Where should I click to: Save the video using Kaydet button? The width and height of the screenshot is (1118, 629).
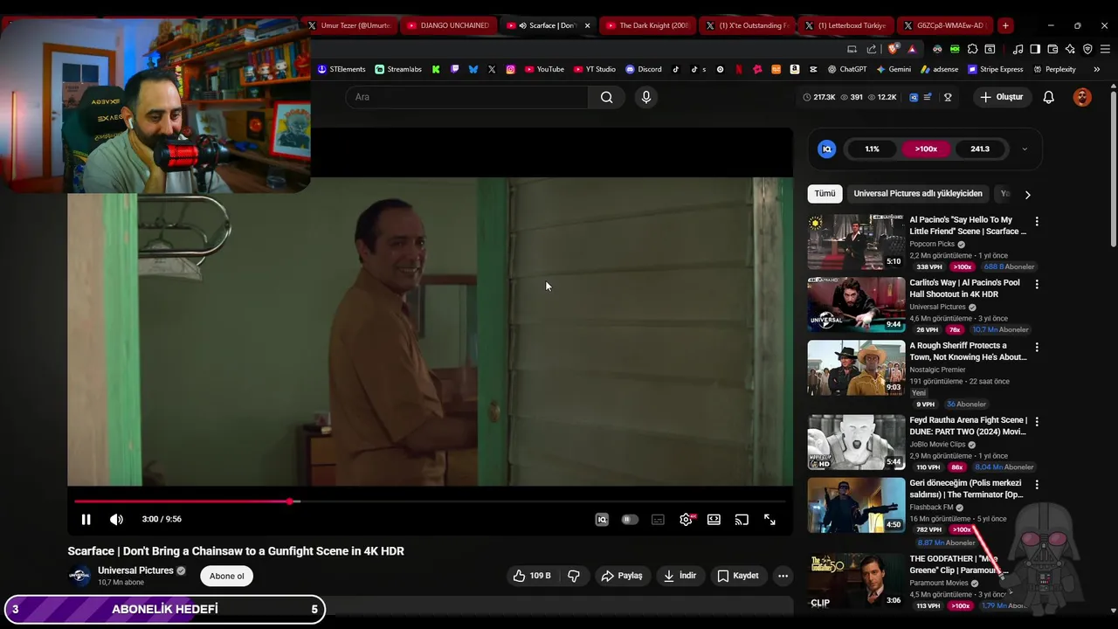[738, 576]
